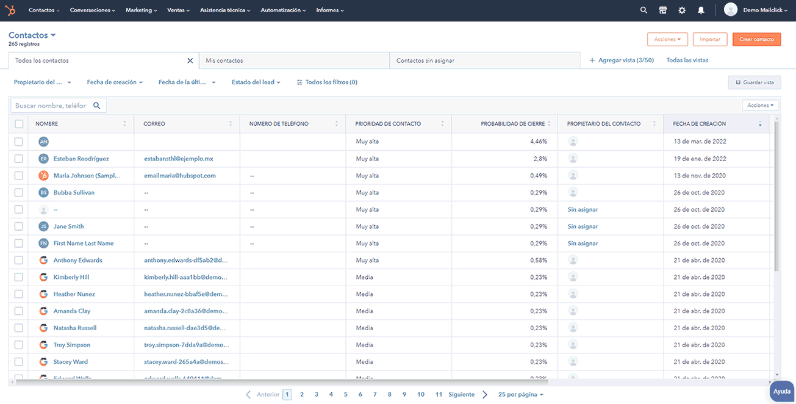The width and height of the screenshot is (796, 404).
Task: Open the notifications bell
Action: [x=701, y=10]
